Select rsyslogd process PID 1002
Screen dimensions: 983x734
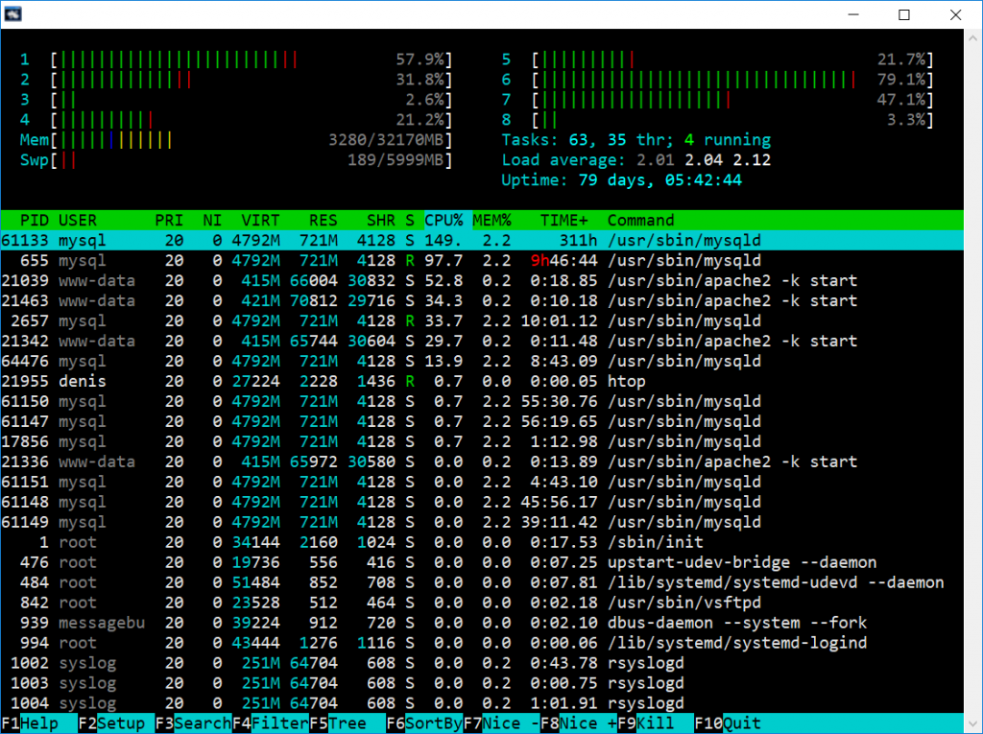tap(482, 663)
